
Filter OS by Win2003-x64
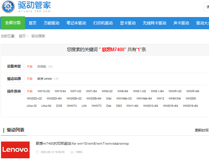pyautogui.click(x=54, y=98)
